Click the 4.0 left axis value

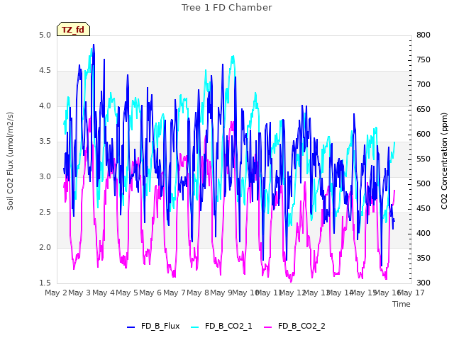point(45,106)
